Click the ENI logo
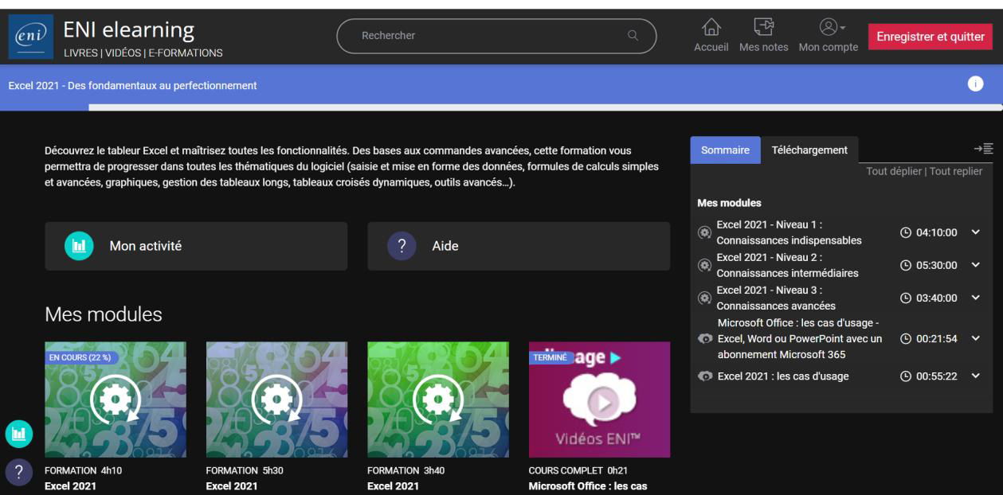1003x495 pixels. [31, 37]
